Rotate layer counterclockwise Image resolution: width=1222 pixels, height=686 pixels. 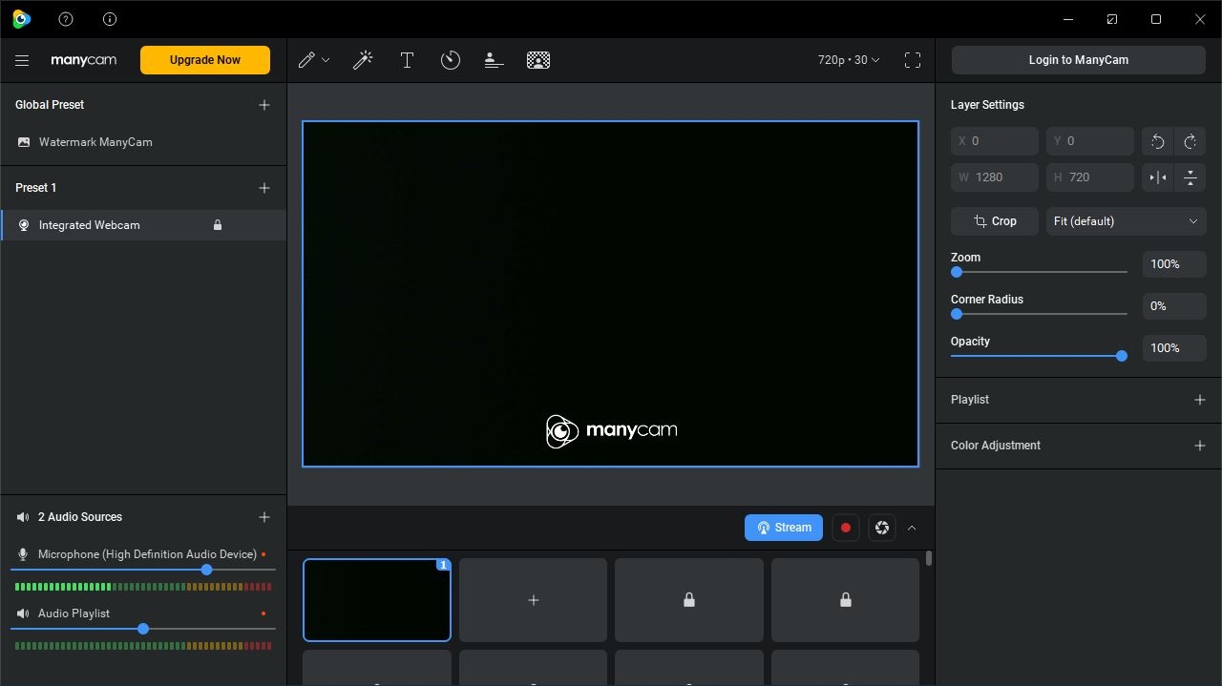[x=1158, y=141]
